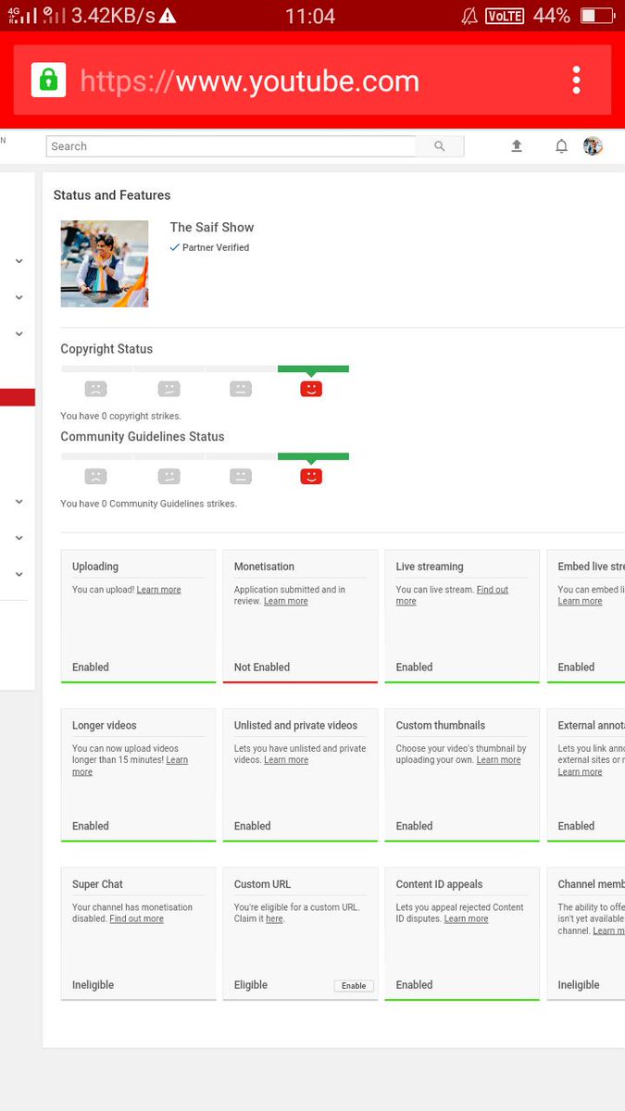Click the Status and Features heading

coord(112,195)
